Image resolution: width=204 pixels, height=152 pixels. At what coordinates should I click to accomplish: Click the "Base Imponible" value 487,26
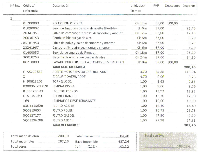tap(124, 141)
